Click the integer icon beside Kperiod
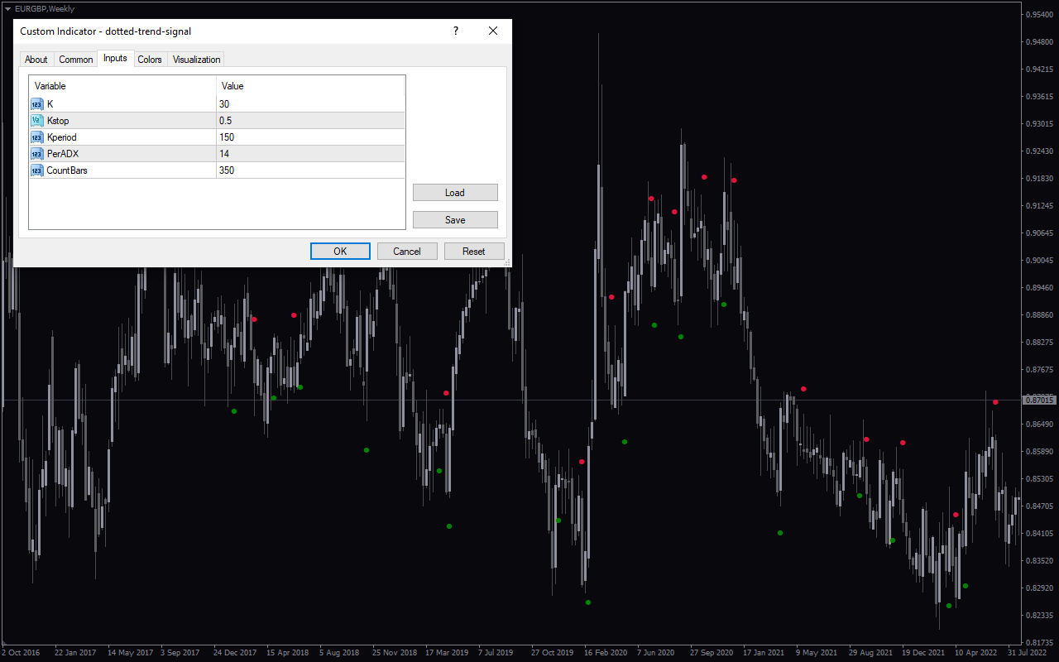Image resolution: width=1059 pixels, height=662 pixels. pos(36,137)
